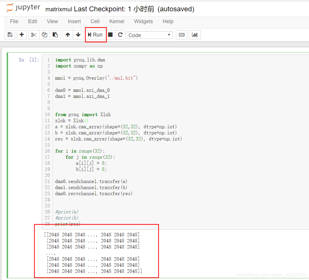
Task: Click 'b[i][j] = 8;' code line
Action: point(91,169)
